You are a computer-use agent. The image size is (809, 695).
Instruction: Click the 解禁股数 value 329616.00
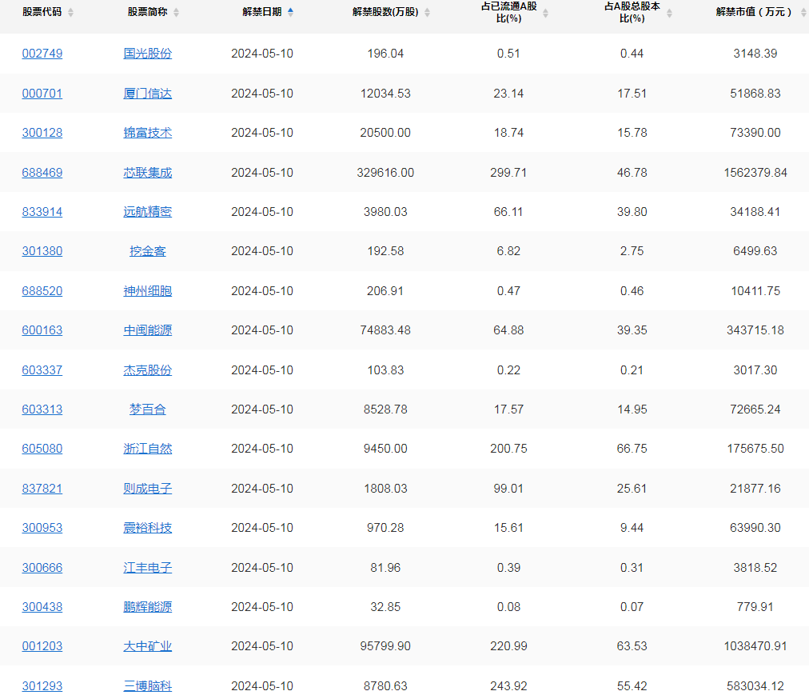[x=385, y=173]
